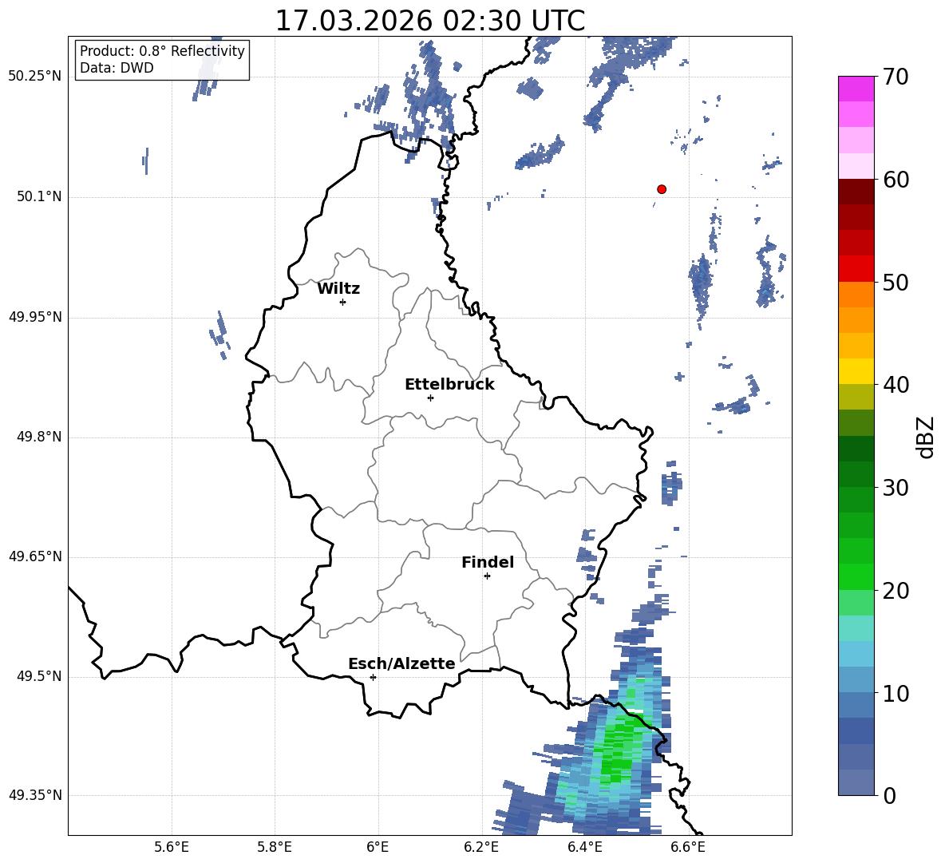945x863 pixels.
Task: Click the Findel station cross marker
Action: 487,576
